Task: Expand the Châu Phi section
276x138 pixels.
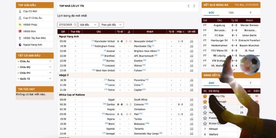Action: pyautogui.click(x=35, y=73)
